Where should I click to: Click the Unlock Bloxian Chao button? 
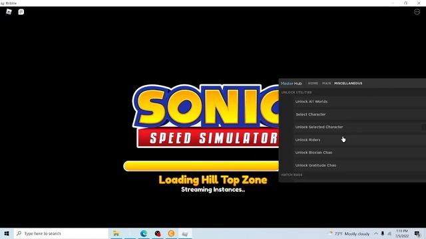pos(359,152)
